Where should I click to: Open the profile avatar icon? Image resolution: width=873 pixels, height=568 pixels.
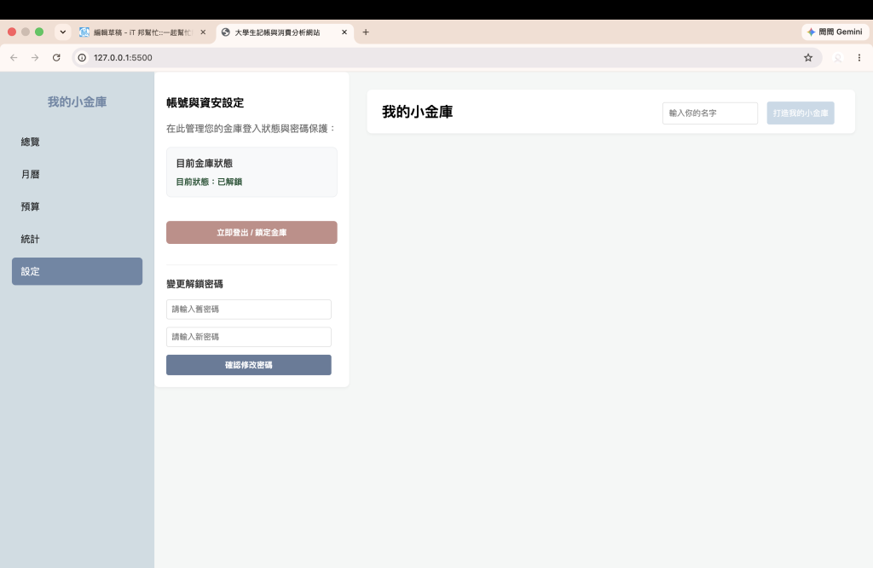coord(837,57)
